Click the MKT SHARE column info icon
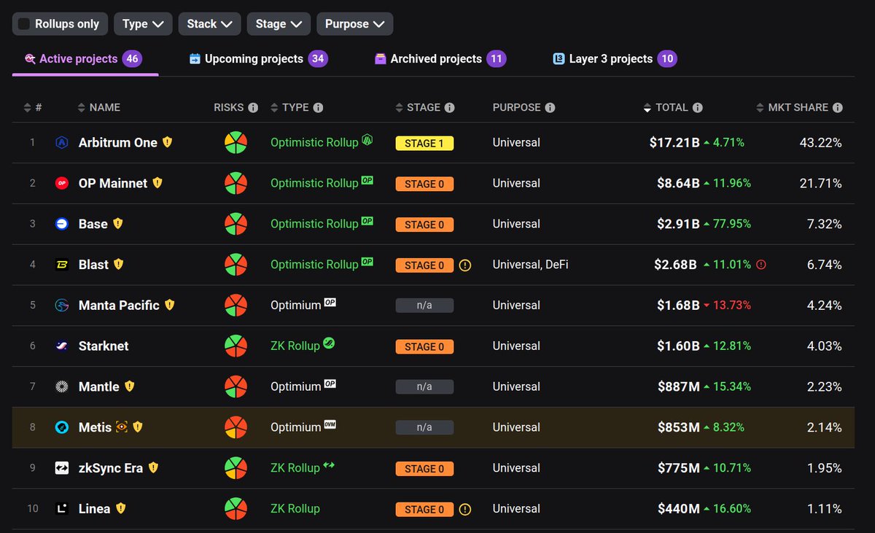Screen dimensions: 875x533 tap(838, 108)
